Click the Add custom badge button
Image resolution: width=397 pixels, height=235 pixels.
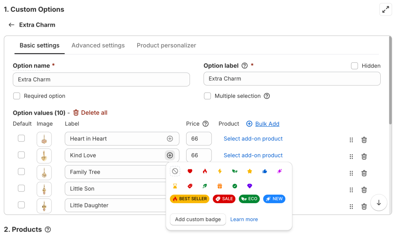[198, 219]
